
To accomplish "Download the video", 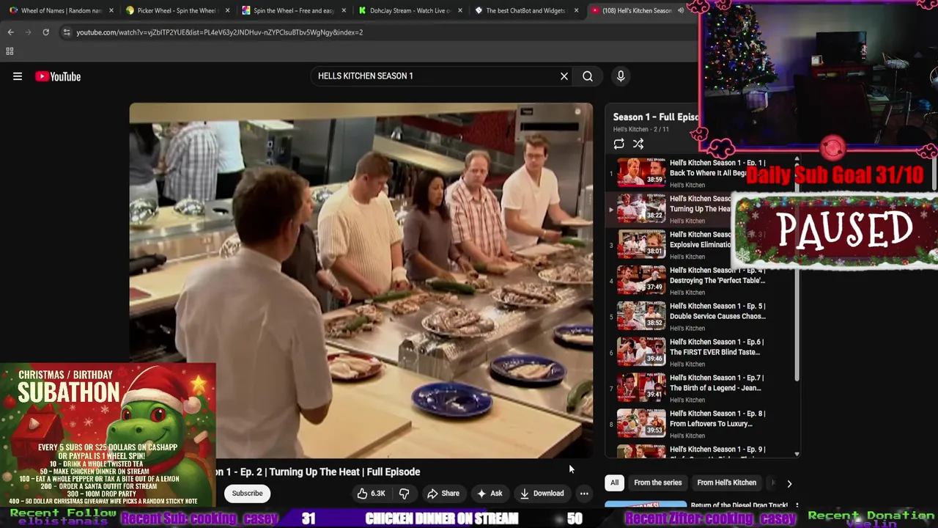I will 542,494.
